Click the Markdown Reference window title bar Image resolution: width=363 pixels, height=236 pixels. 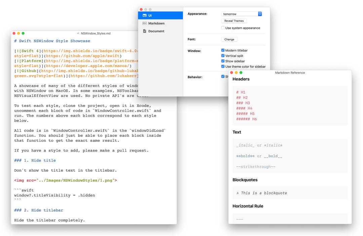[290, 73]
